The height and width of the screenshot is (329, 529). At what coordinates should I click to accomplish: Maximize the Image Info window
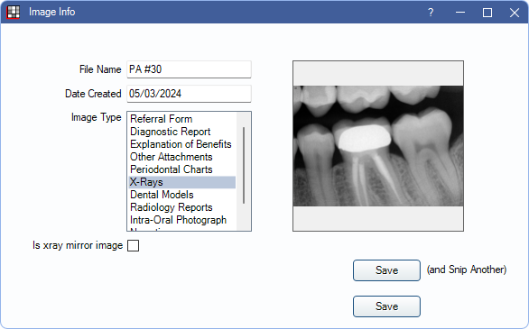point(487,13)
